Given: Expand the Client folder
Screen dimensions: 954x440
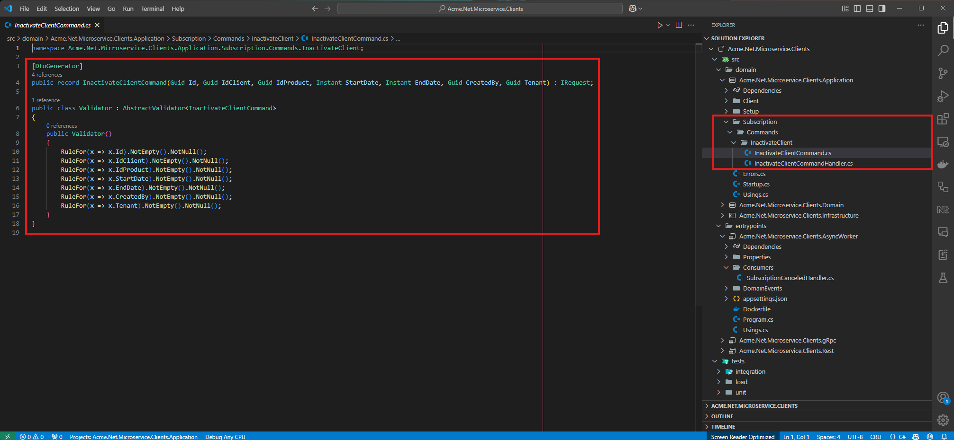Looking at the screenshot, I should pos(726,101).
